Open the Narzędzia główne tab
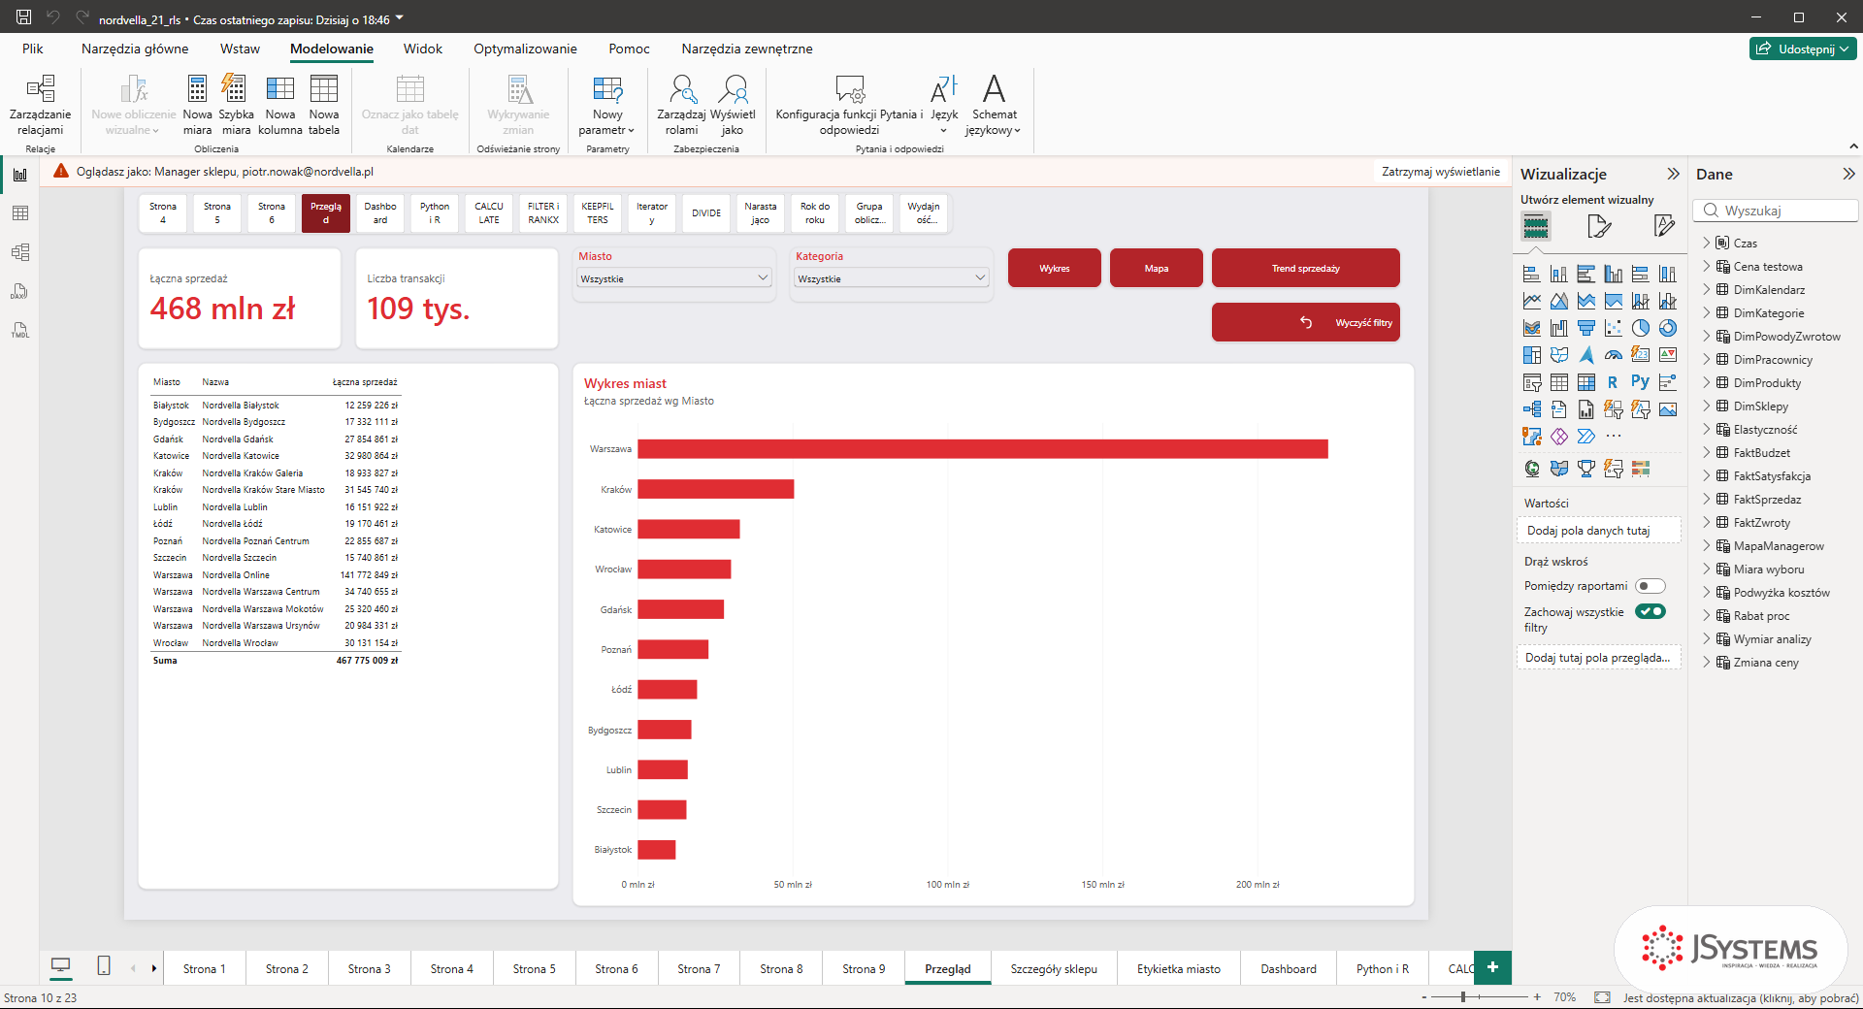Viewport: 1863px width, 1009px height. (135, 49)
